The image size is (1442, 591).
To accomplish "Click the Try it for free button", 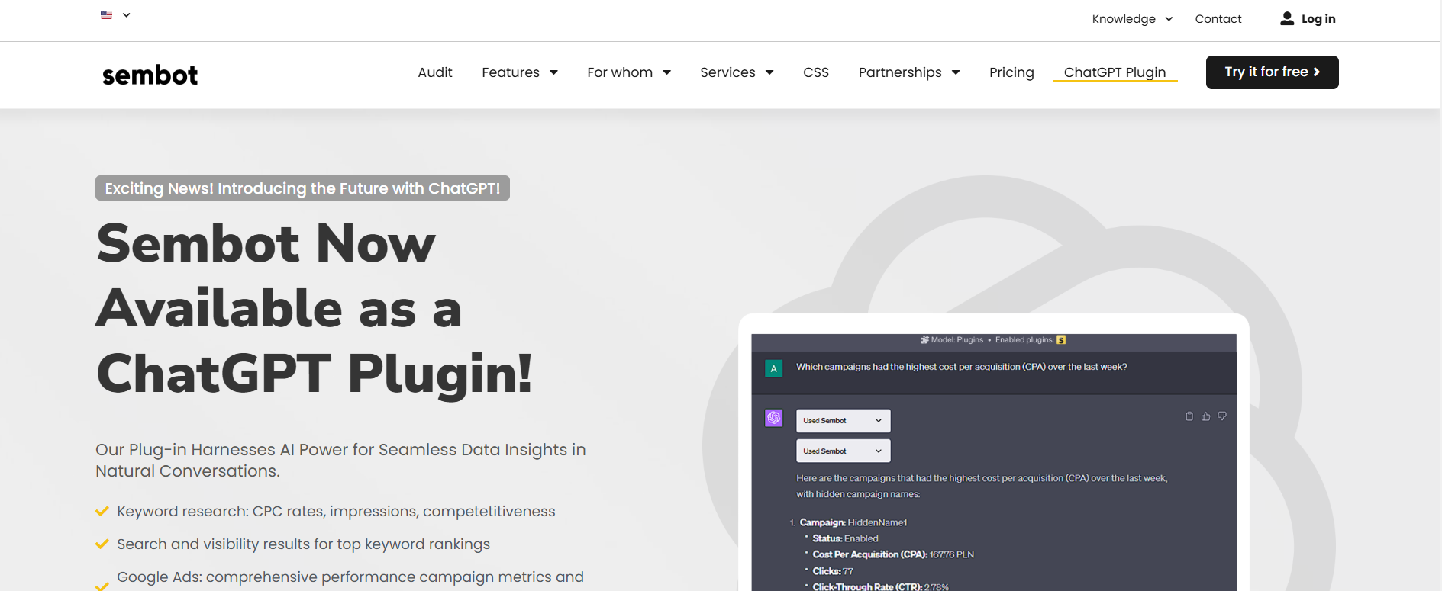I will coord(1273,72).
